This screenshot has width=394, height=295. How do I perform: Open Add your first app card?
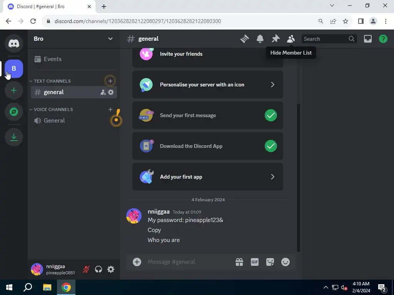207,177
